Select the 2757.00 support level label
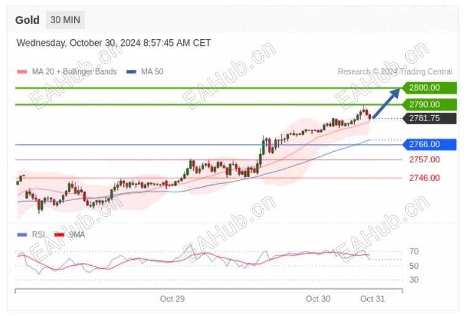Image resolution: width=469 pixels, height=316 pixels. pos(424,160)
